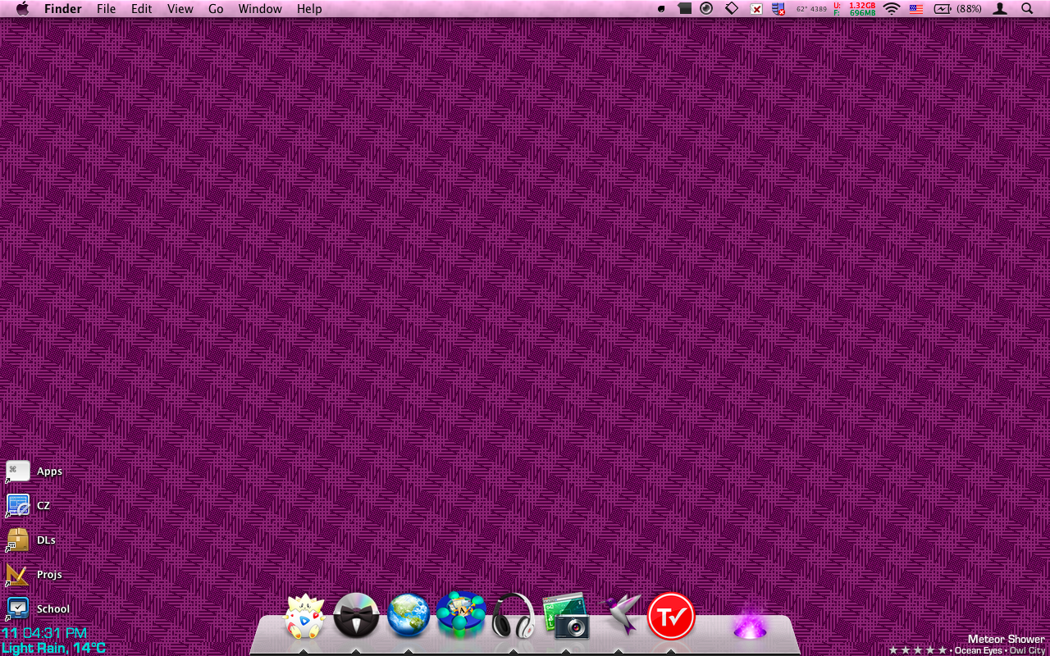Launch the tuxedo disc app in the Dock
Screen dimensions: 1050x656
[x=356, y=616]
